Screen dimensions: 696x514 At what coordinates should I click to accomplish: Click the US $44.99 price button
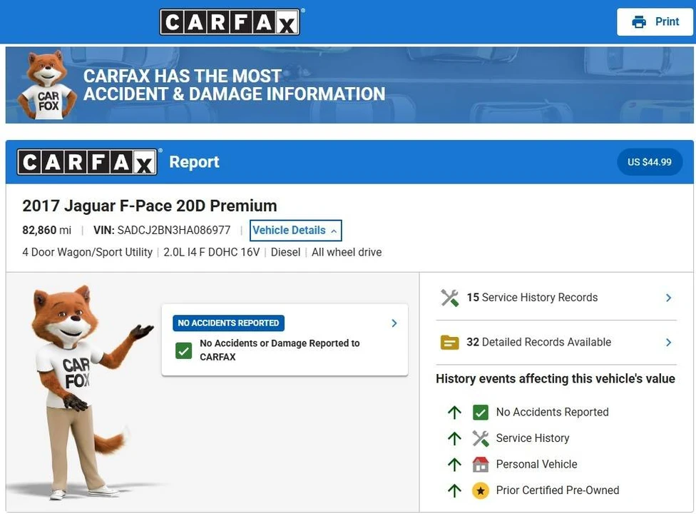point(650,162)
